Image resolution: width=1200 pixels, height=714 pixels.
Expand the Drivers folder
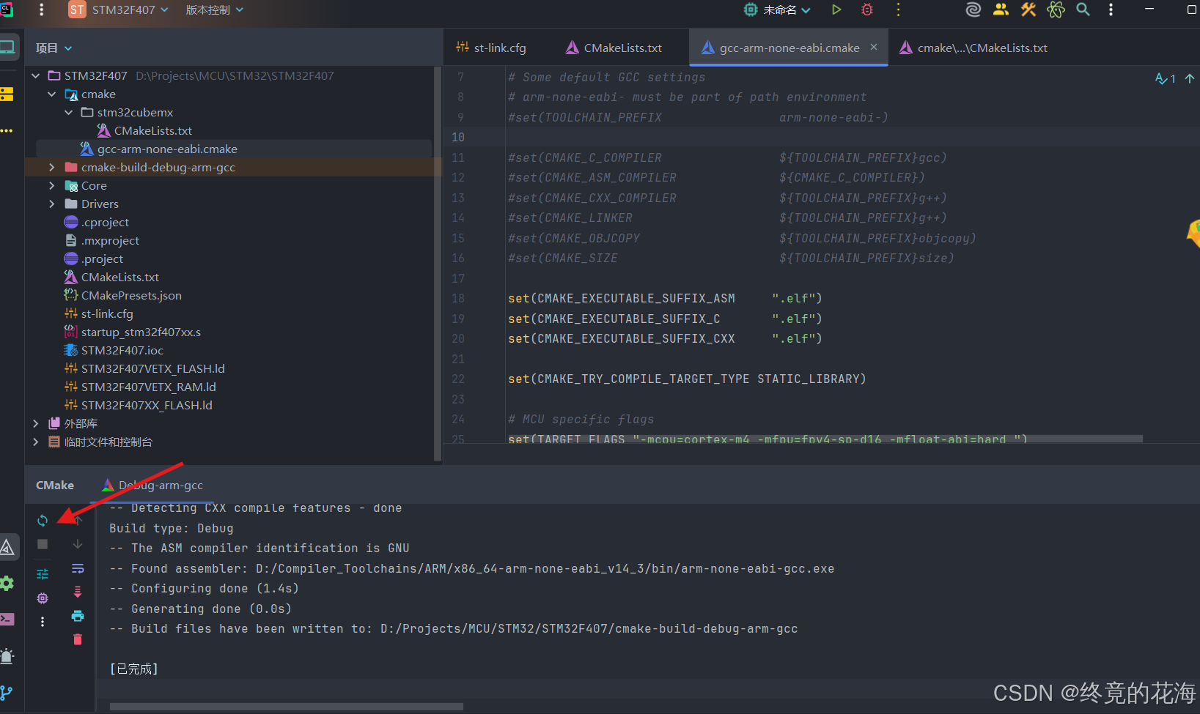click(x=51, y=204)
